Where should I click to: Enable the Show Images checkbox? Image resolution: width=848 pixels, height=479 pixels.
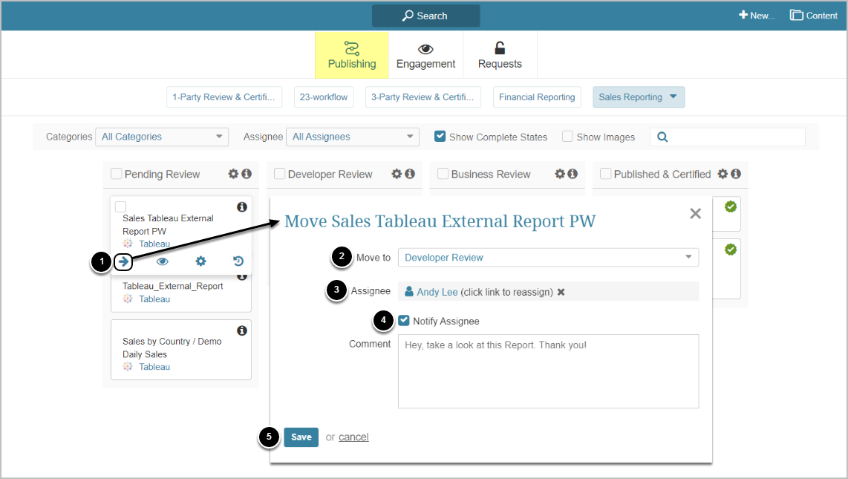[567, 137]
